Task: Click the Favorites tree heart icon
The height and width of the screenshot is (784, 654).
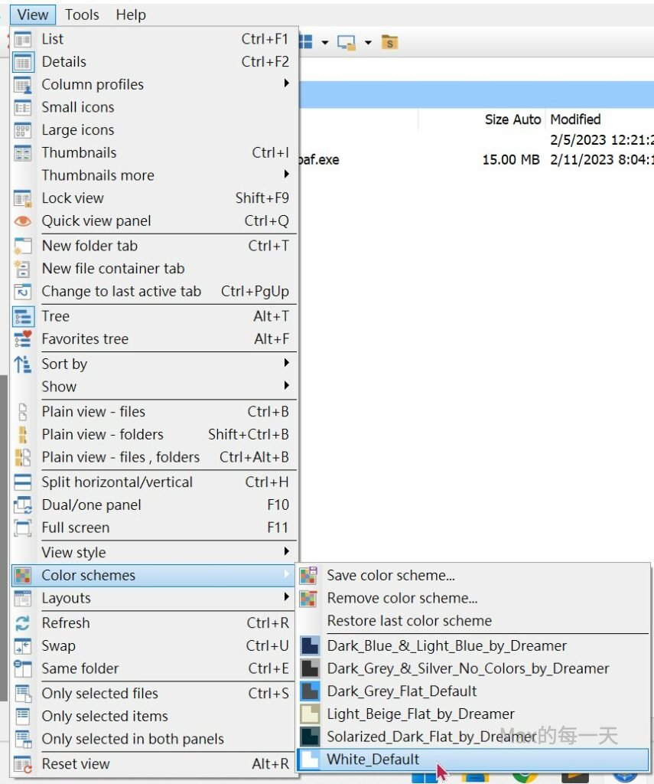Action: (23, 339)
